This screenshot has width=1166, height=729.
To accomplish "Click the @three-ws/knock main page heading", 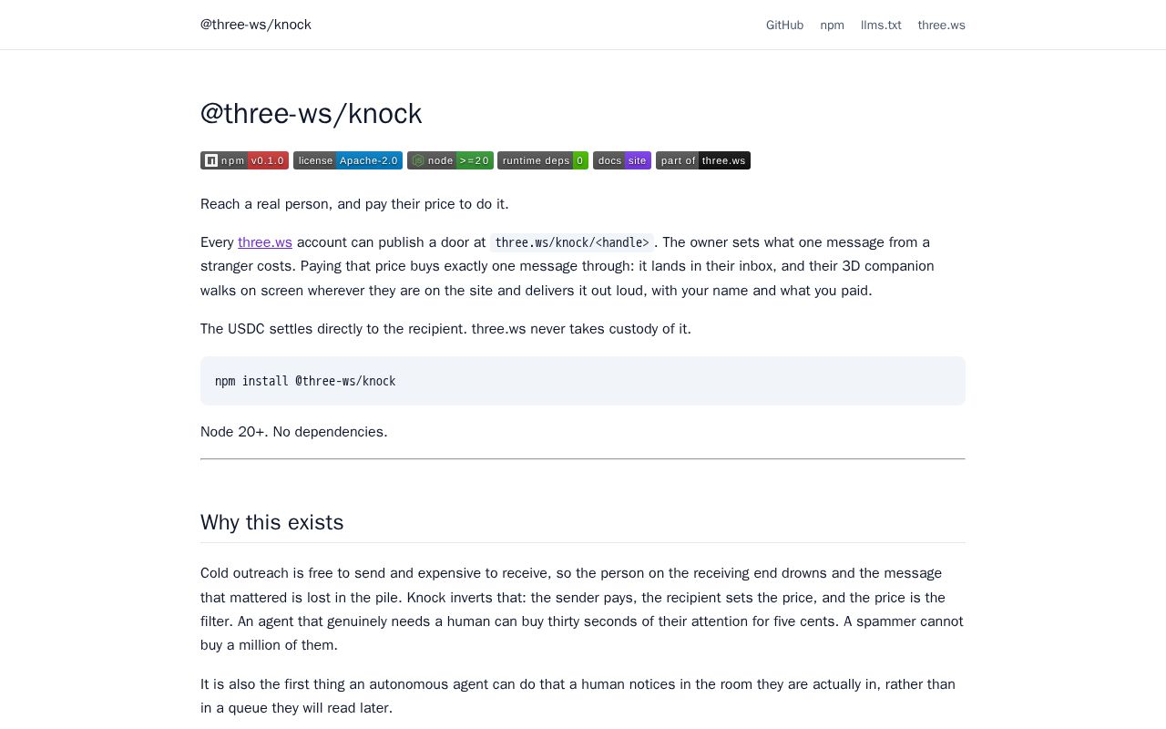I will [x=312, y=114].
